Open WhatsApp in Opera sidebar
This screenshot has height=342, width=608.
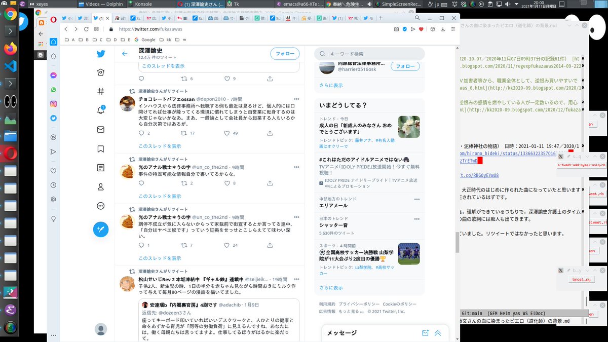[53, 89]
